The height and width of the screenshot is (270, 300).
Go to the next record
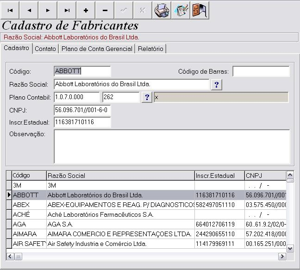click(48, 10)
